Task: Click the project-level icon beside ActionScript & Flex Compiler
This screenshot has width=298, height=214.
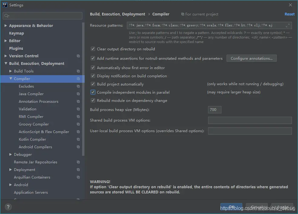Action: [78, 132]
